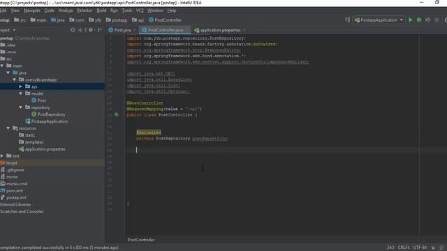Click postapp package in navigation bar

tap(117, 20)
